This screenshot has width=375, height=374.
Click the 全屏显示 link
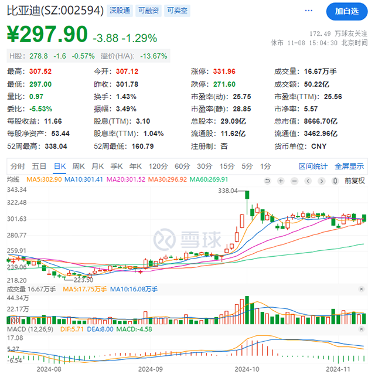pos(349,166)
